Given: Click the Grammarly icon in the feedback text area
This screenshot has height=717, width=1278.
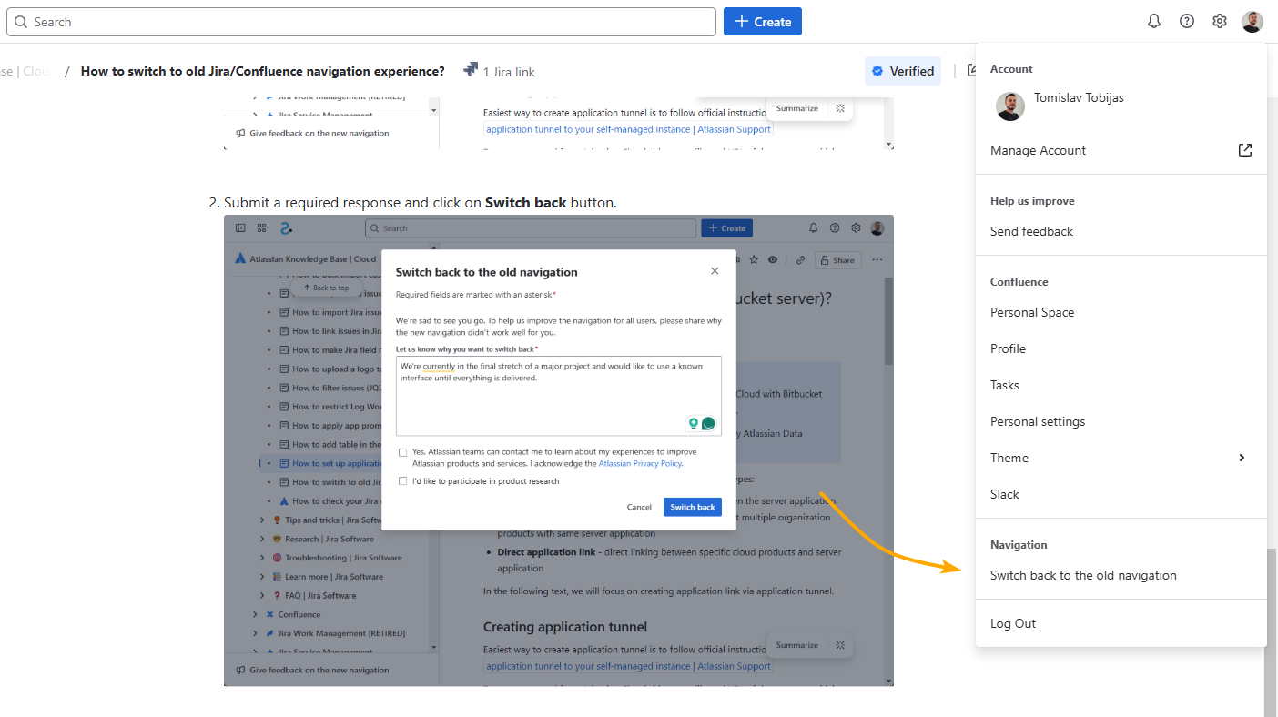Looking at the screenshot, I should 708,423.
